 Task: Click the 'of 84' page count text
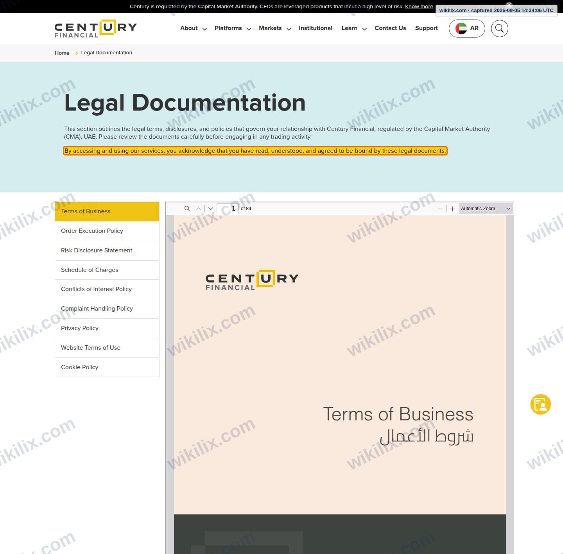(246, 209)
